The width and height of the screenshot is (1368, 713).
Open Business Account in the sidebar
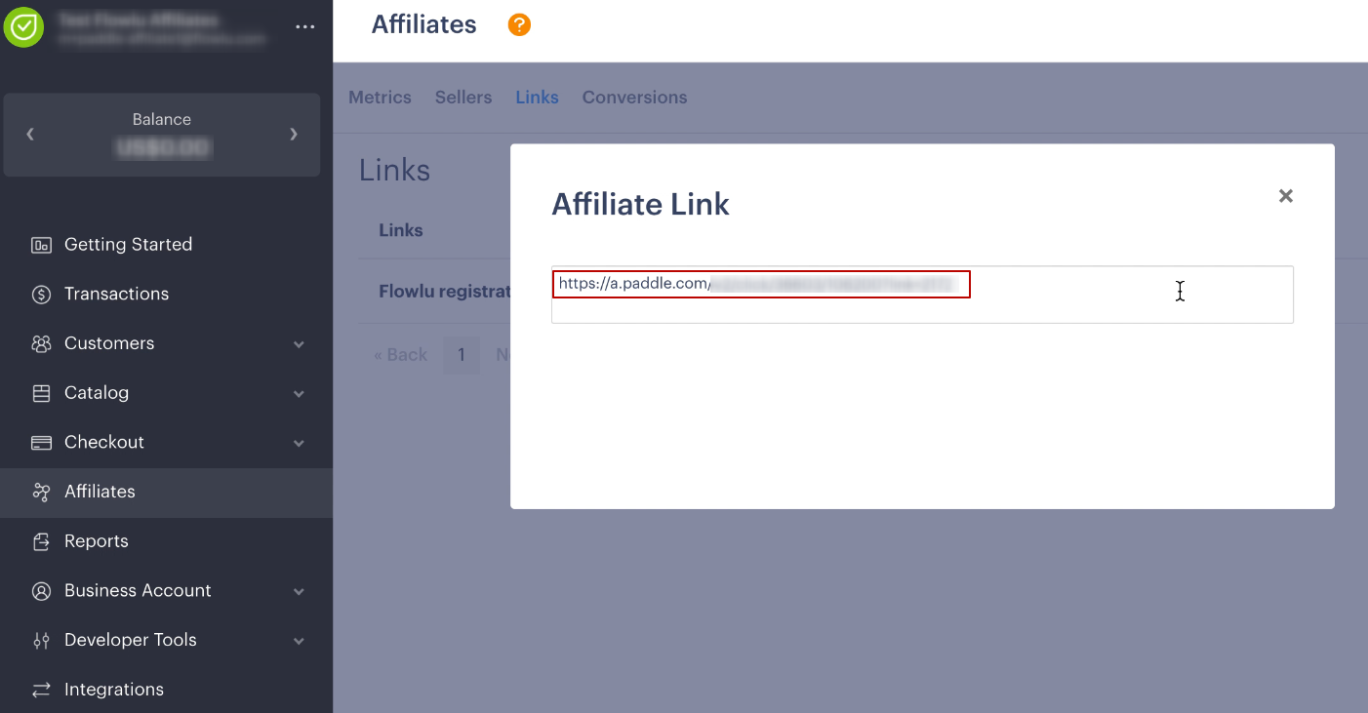(166, 591)
